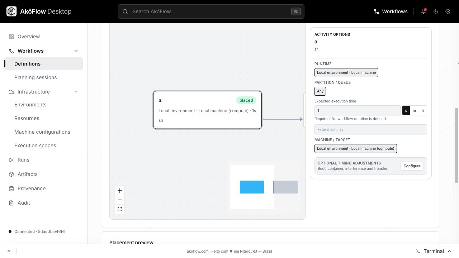Click the search magnifier icon

click(x=125, y=11)
